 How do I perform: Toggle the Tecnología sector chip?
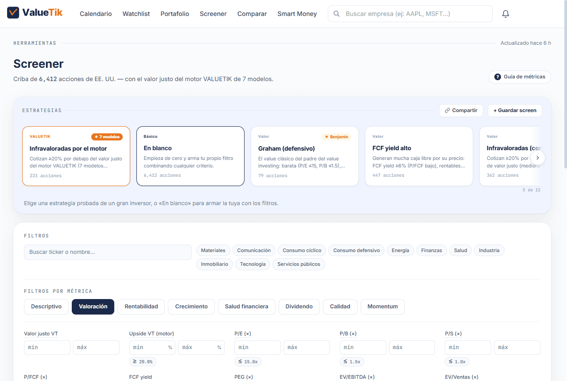click(252, 264)
